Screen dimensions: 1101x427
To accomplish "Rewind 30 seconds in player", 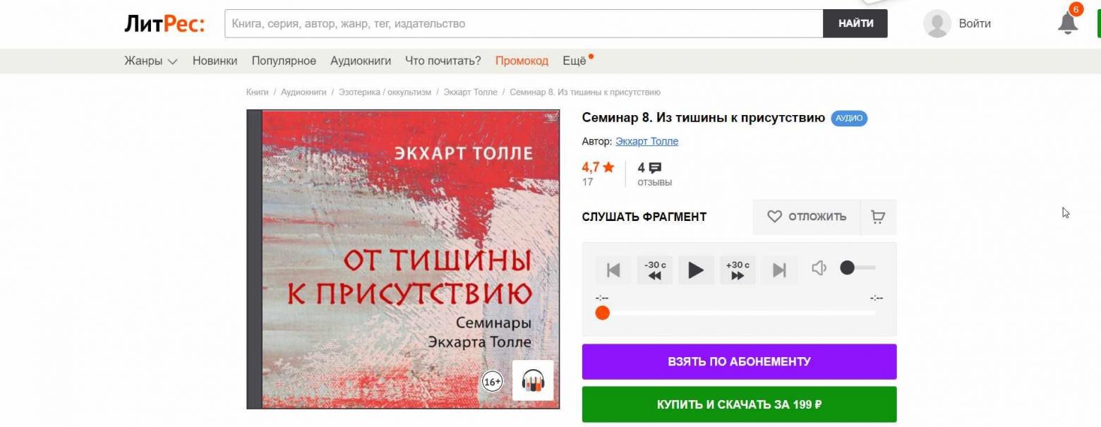I will (655, 270).
